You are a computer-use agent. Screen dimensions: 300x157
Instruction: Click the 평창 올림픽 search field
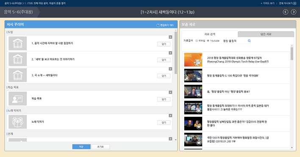click(x=234, y=41)
